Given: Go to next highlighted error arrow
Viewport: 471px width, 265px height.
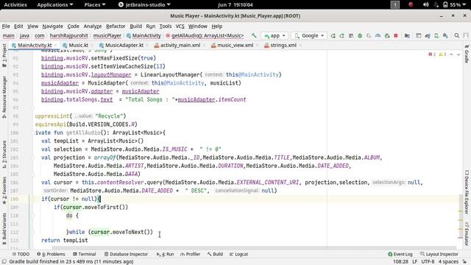Looking at the screenshot, I should 458,54.
